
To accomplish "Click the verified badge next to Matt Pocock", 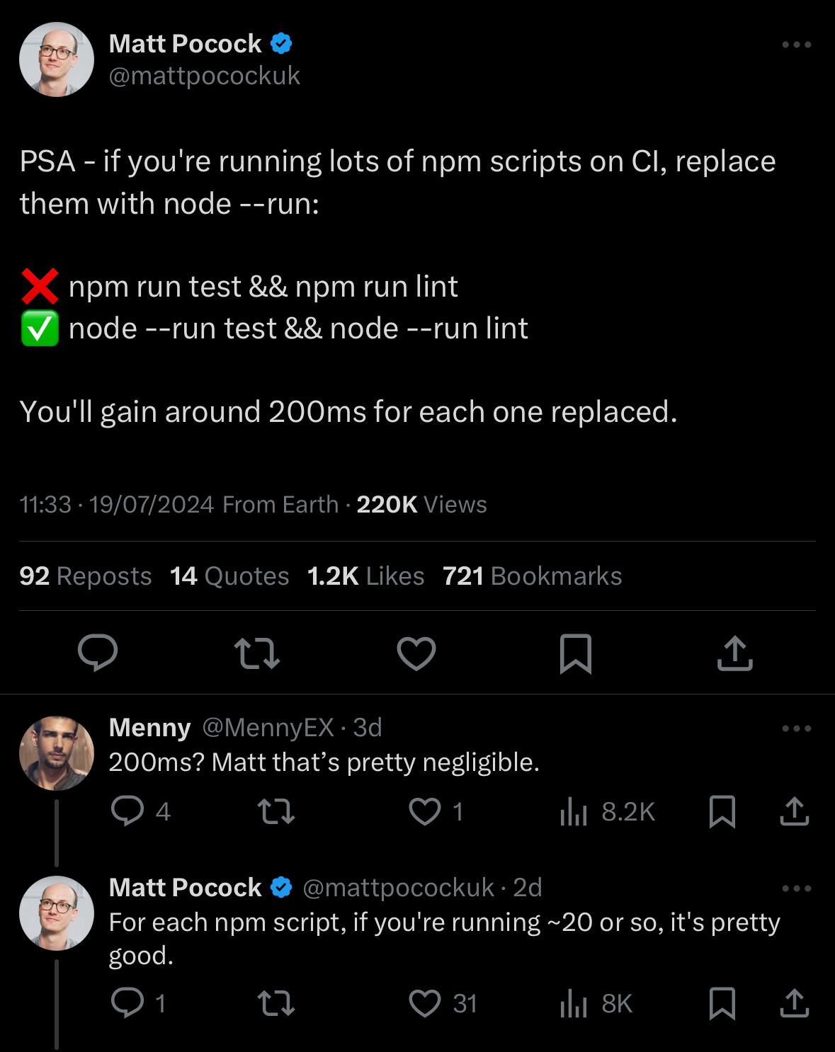I will (x=282, y=43).
